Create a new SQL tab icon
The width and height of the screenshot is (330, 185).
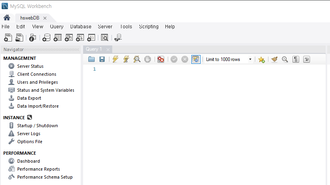pyautogui.click(x=8, y=37)
